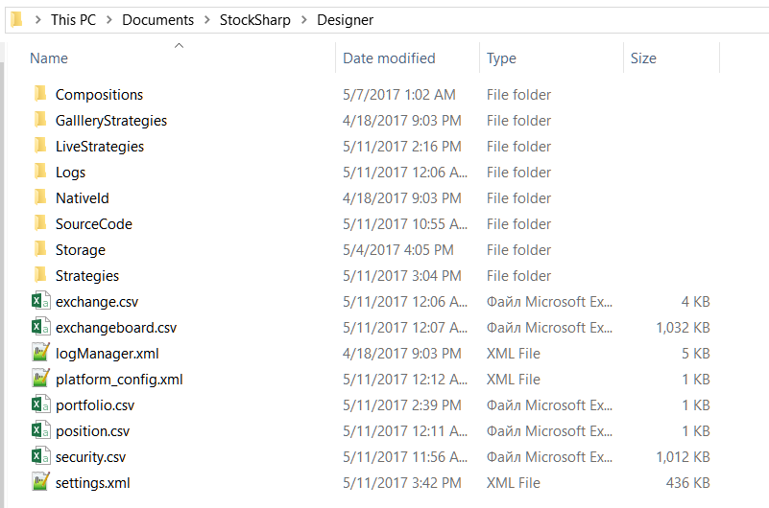The height and width of the screenshot is (508, 769).
Task: Click the 1,012 KB size cell
Action: pos(683,457)
